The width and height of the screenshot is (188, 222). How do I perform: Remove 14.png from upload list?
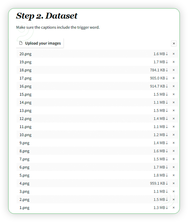coord(174,102)
